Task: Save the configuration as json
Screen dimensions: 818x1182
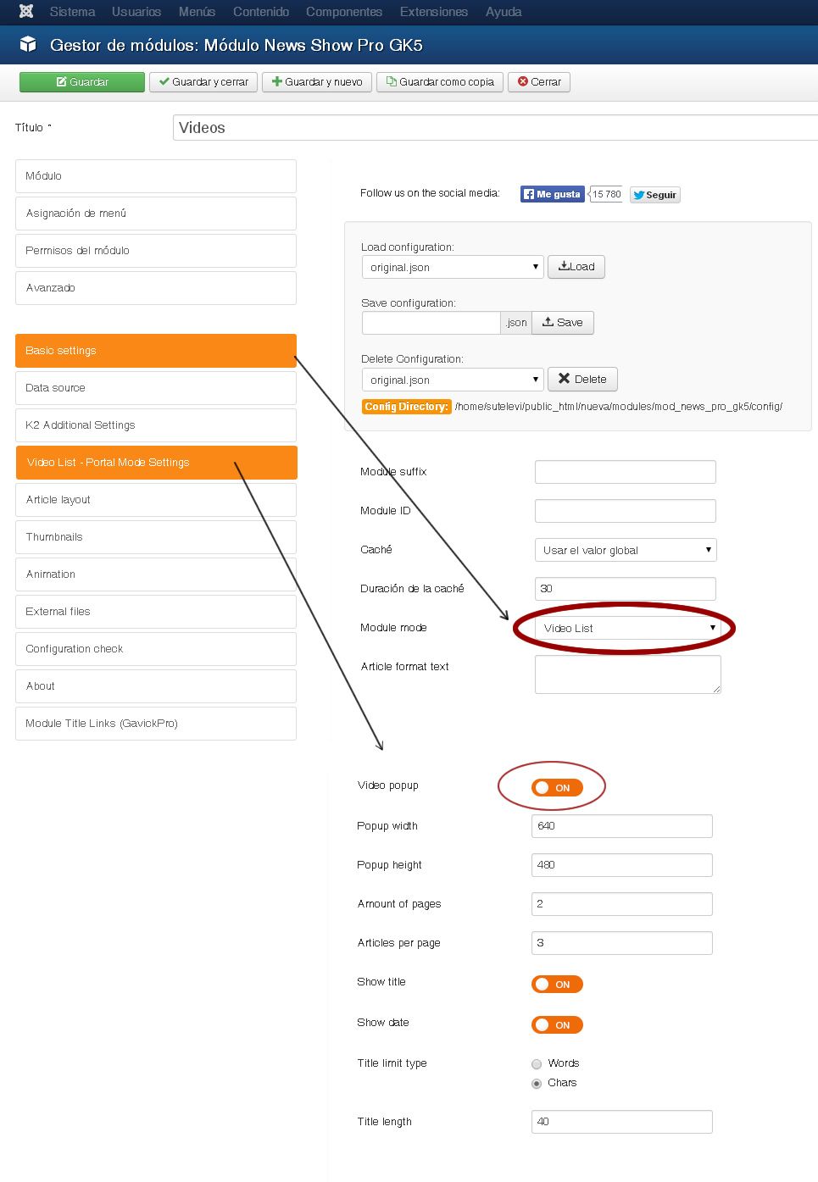Action: tap(563, 323)
